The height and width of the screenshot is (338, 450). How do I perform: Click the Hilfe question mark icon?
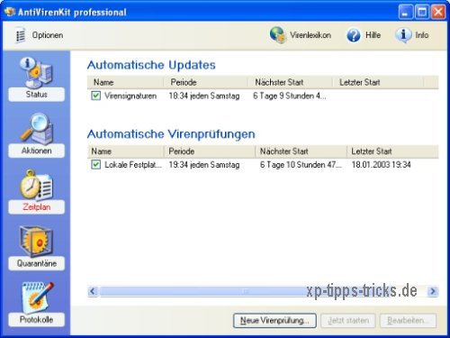354,35
